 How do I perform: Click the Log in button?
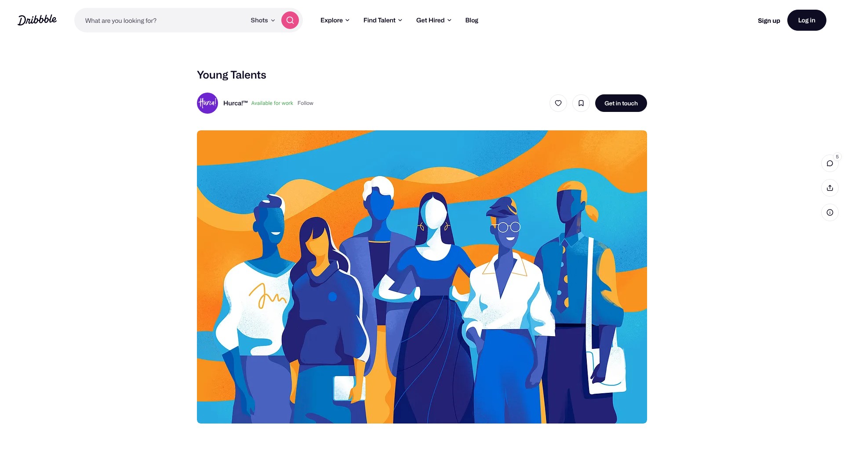pyautogui.click(x=807, y=20)
